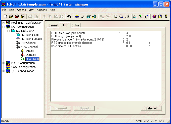The height and width of the screenshot is (124, 171).
Task: Expand the PTP Channel tree node
Action: [x=13, y=43]
